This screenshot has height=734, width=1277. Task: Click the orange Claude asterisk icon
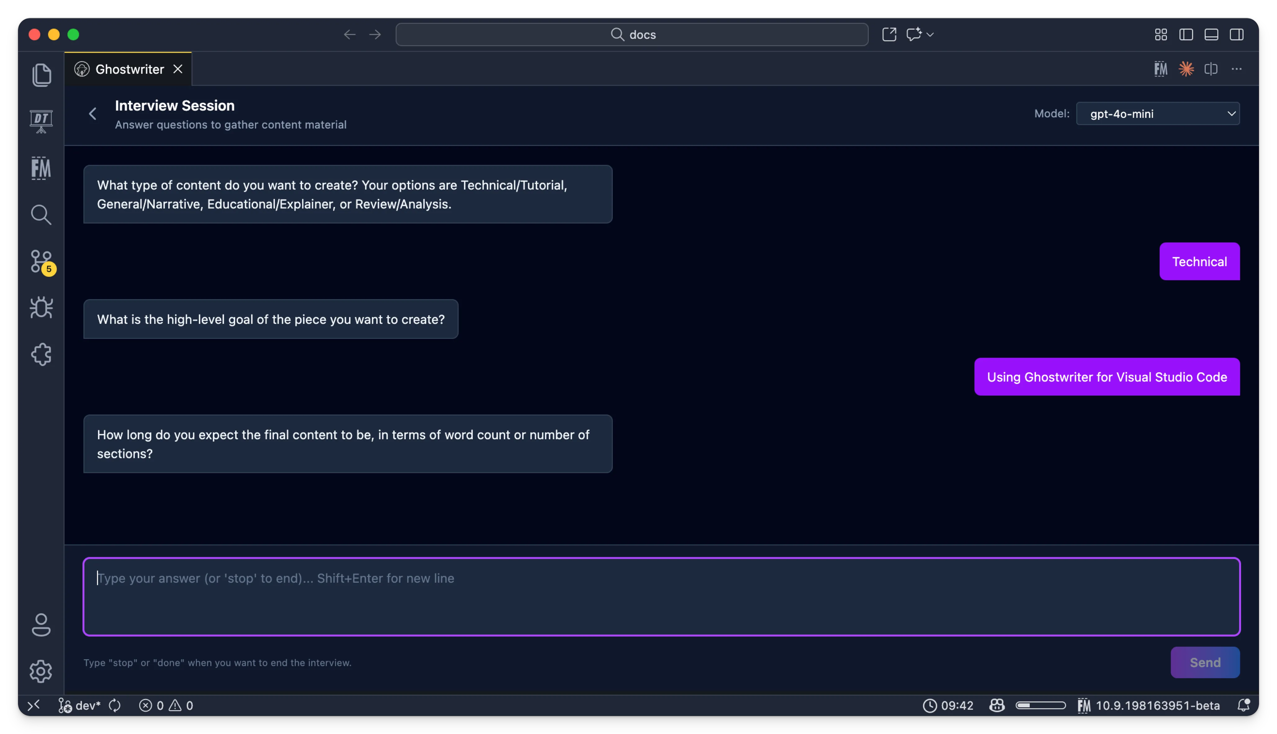1186,69
